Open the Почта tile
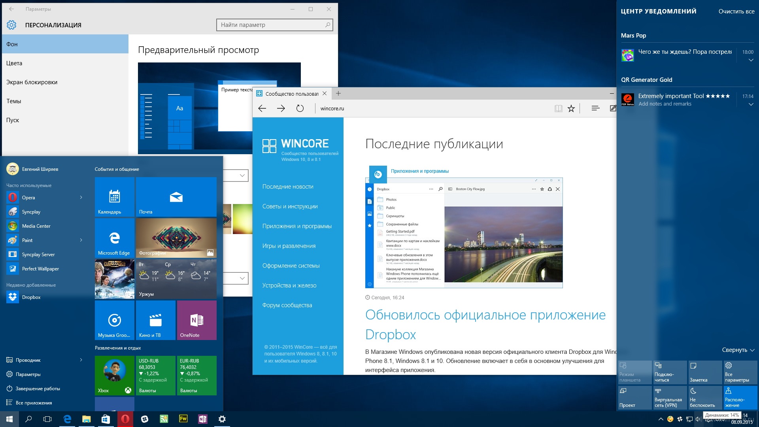 tap(176, 197)
